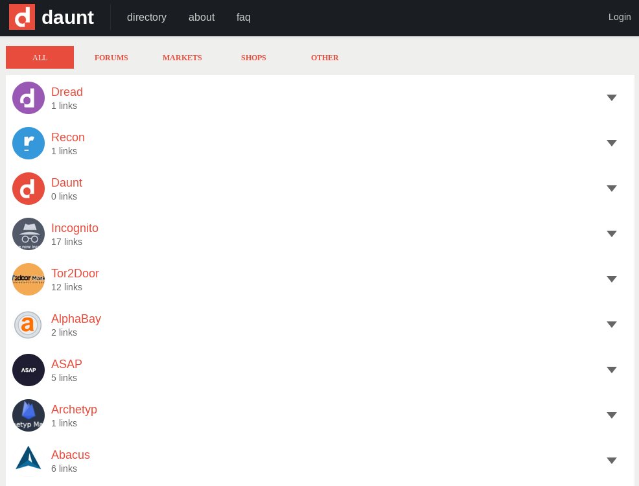Open the Daunt name link in list
The width and height of the screenshot is (639, 486).
point(66,183)
